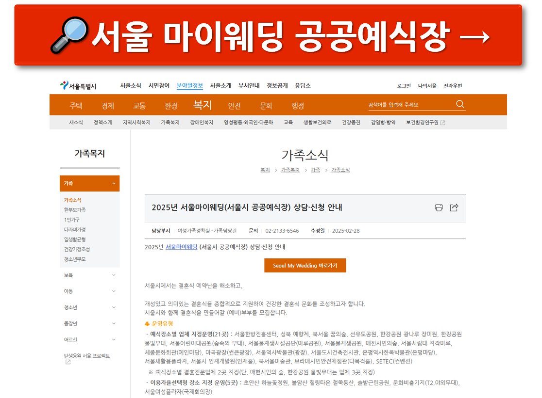This screenshot has height=398, width=542.
Task: Open 서울소식 top menu
Action: pyautogui.click(x=131, y=85)
